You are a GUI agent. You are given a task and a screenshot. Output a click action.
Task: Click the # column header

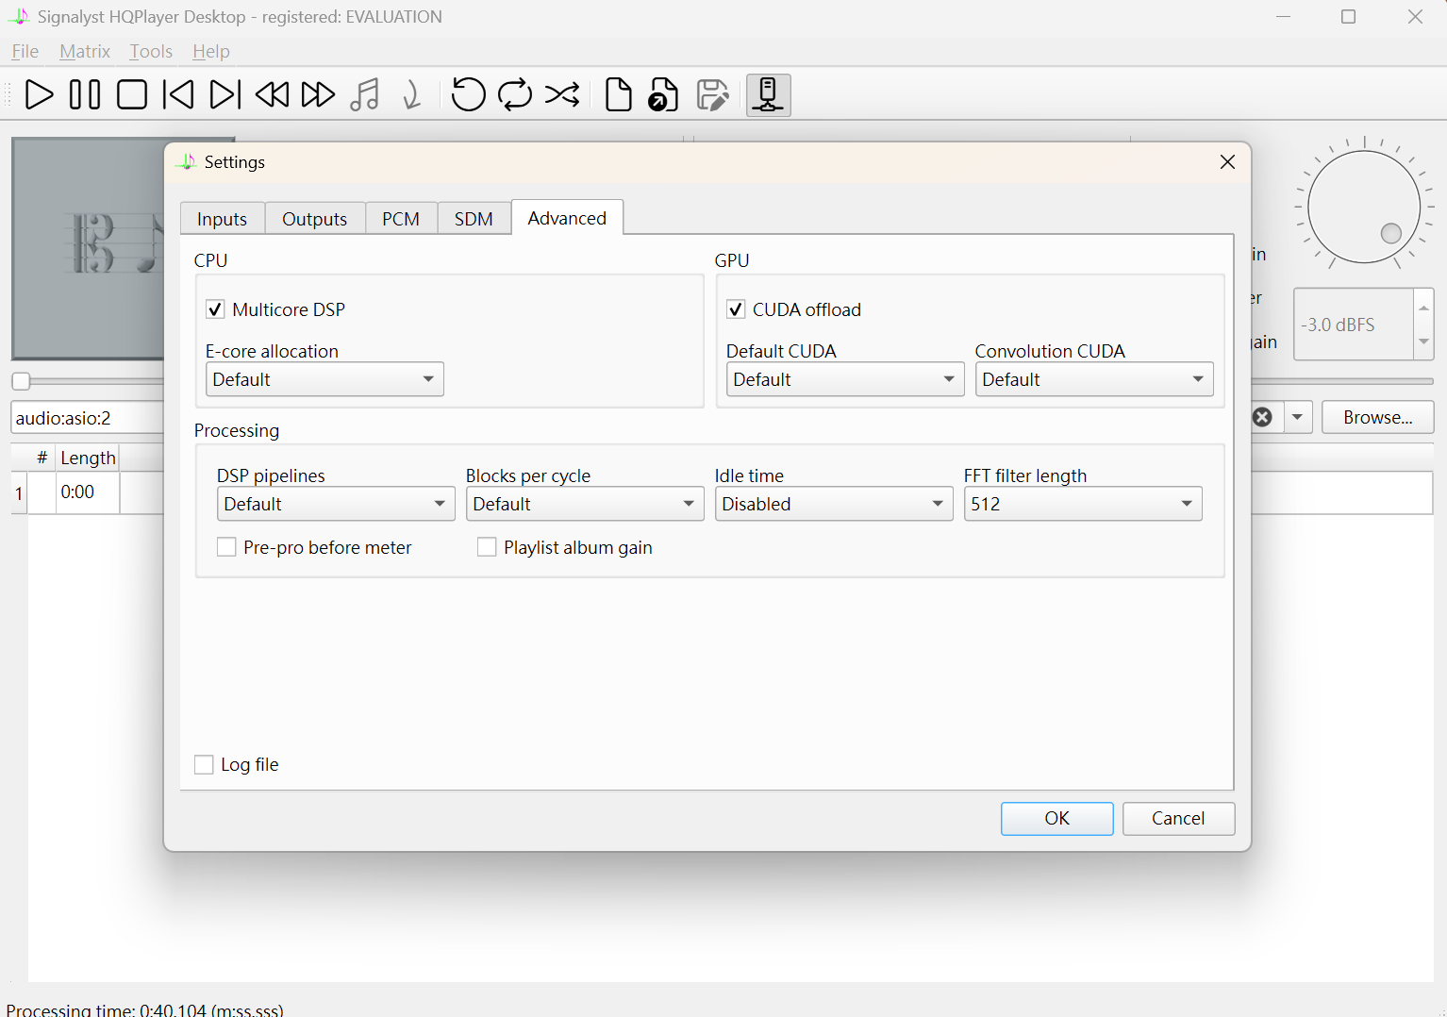42,458
